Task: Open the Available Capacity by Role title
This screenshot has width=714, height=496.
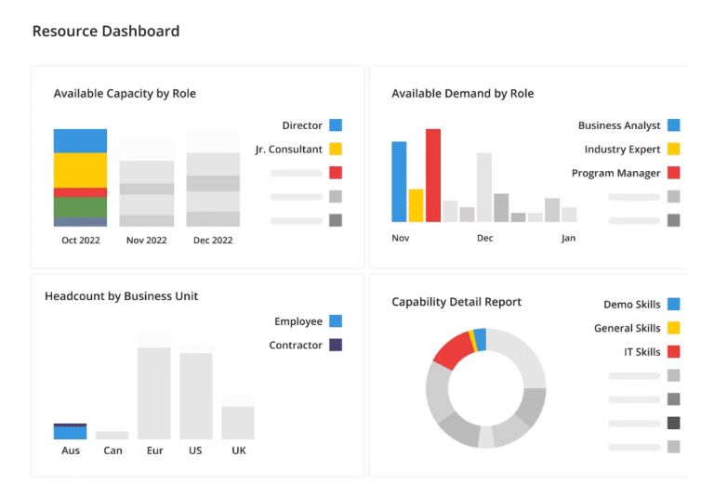Action: point(125,93)
